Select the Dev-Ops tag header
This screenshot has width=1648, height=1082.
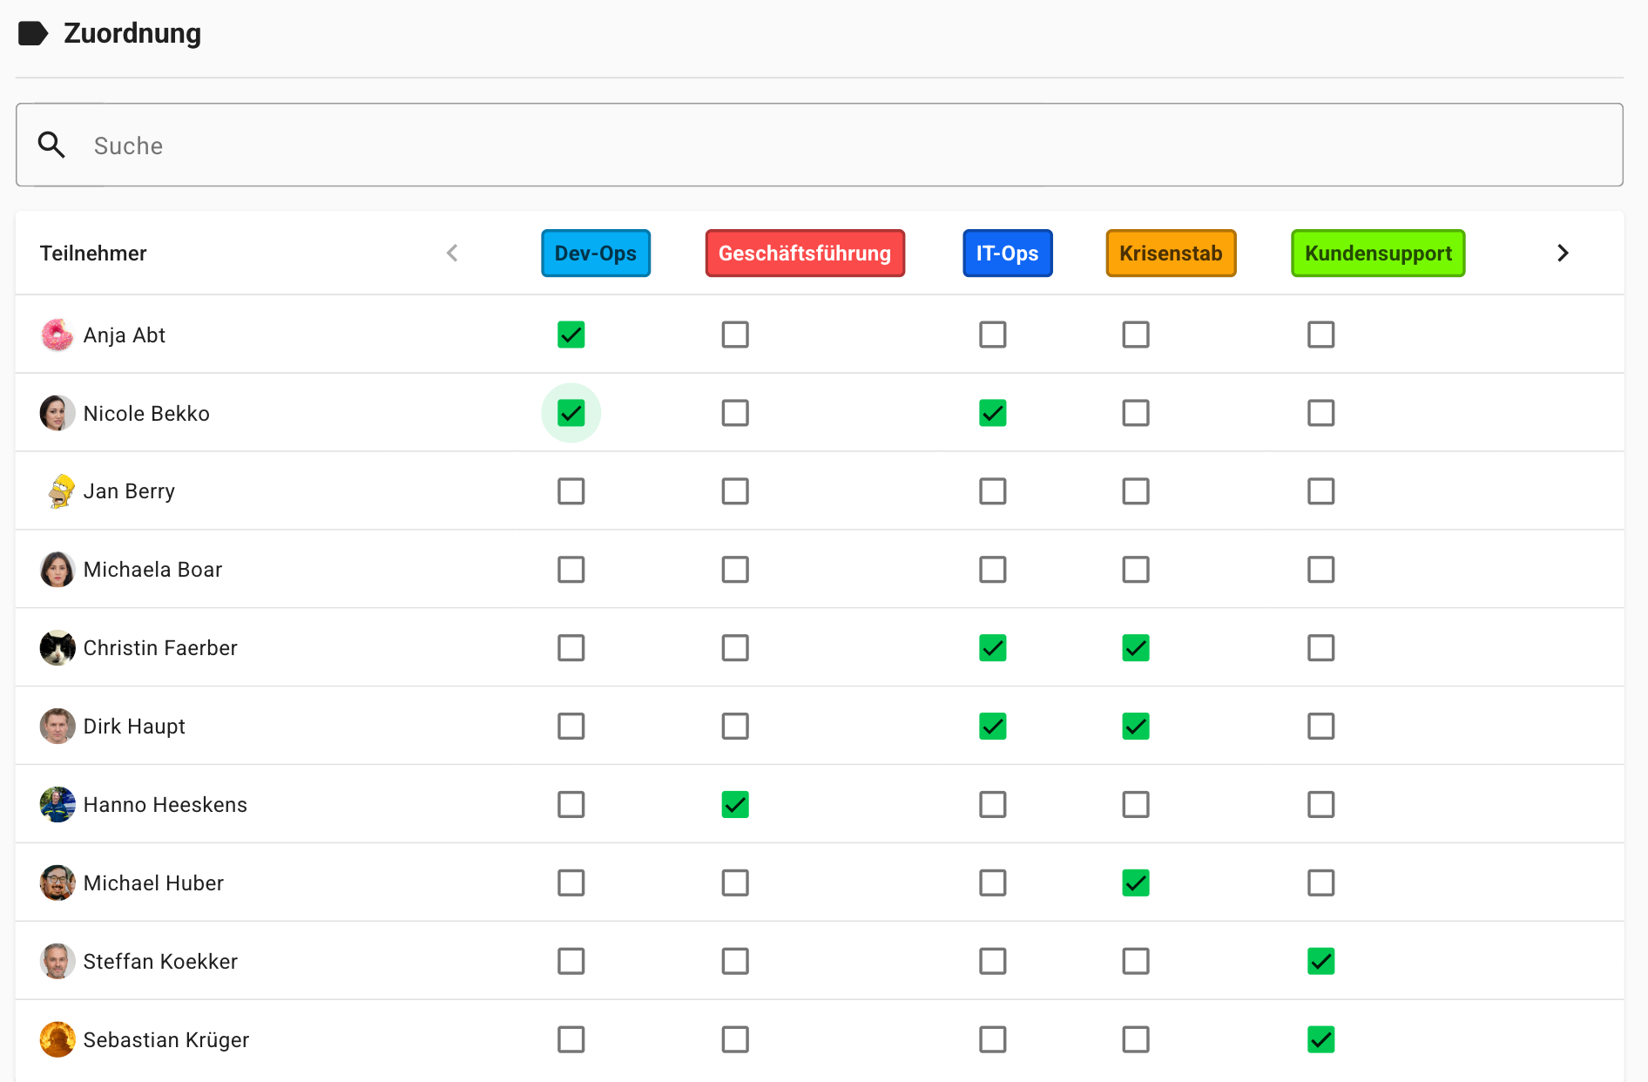click(x=596, y=254)
